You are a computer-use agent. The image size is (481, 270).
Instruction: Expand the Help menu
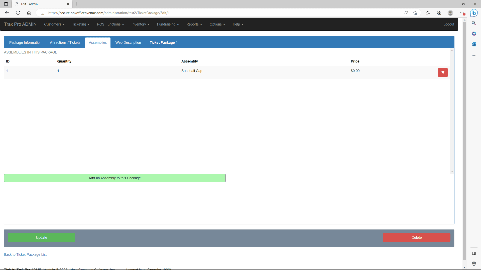tap(238, 24)
